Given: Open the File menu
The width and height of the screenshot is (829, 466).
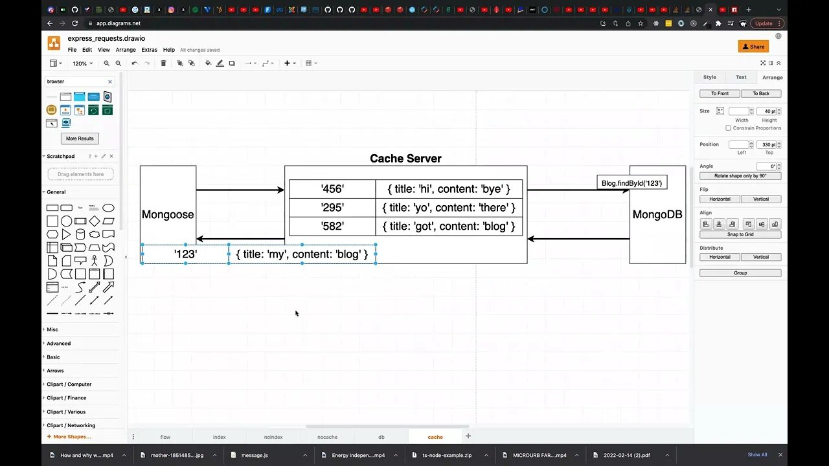Looking at the screenshot, I should 72,50.
